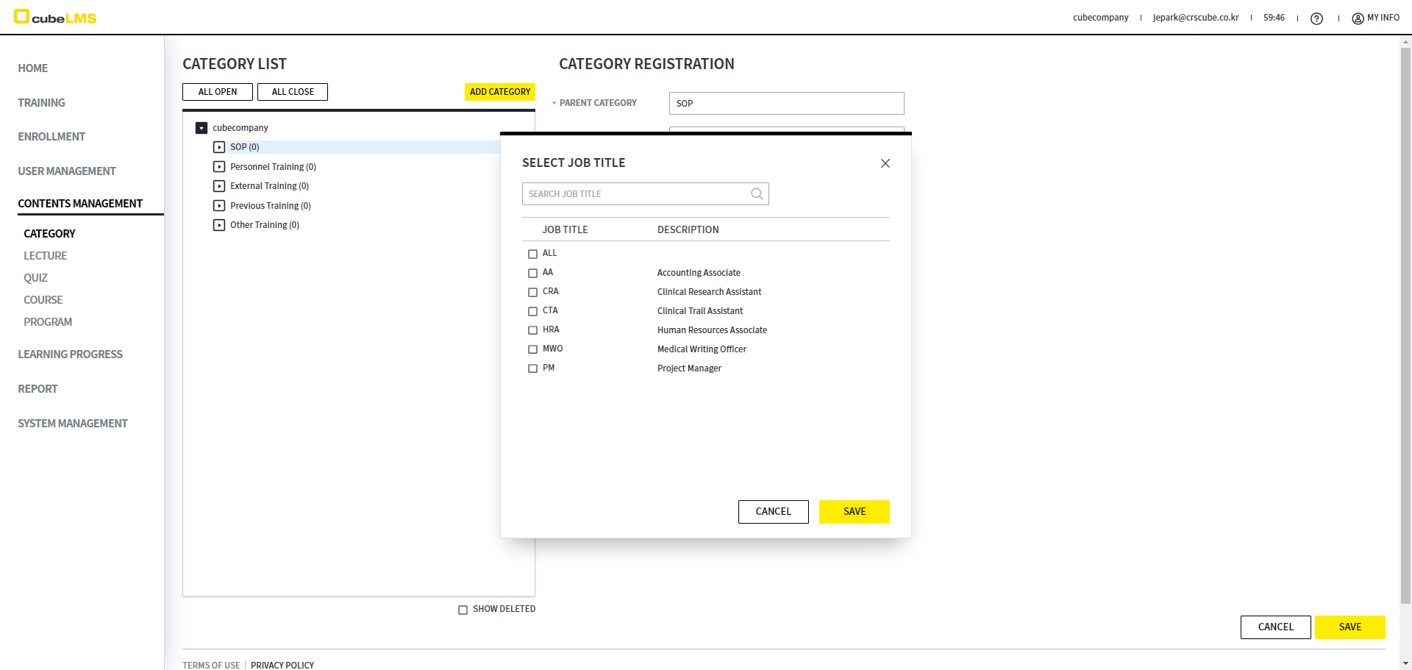Click the search magnifier in job title field

[757, 194]
